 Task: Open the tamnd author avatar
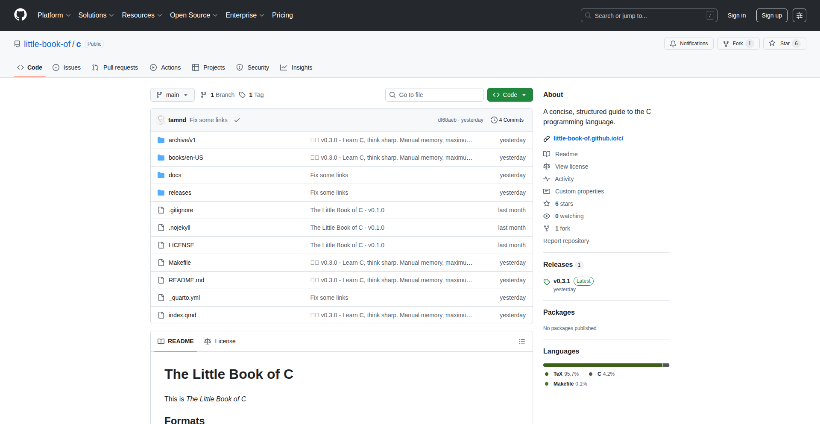point(161,120)
